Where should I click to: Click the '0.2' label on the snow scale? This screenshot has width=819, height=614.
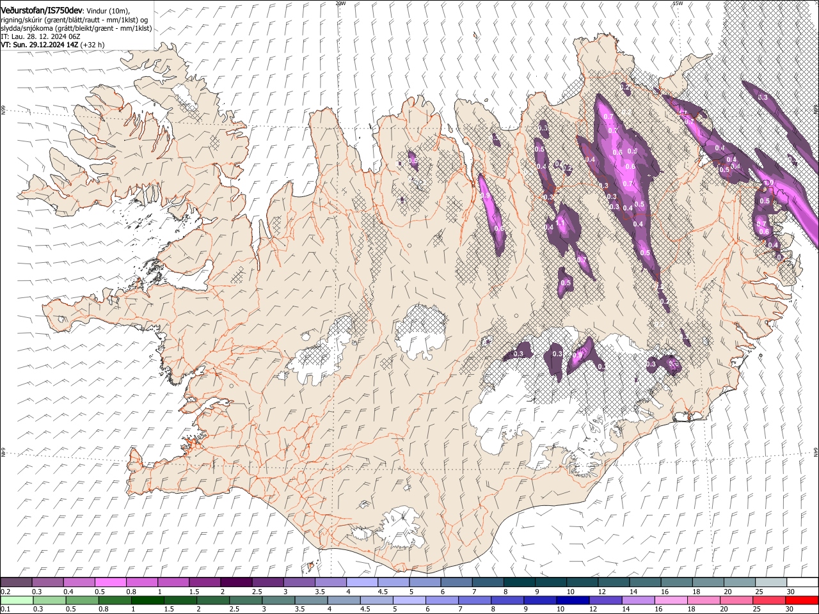[x=5, y=592]
